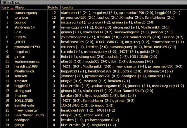Screen dimensions: 187x128
Task: Click gotsjo's Points value 0
Action: [54, 125]
